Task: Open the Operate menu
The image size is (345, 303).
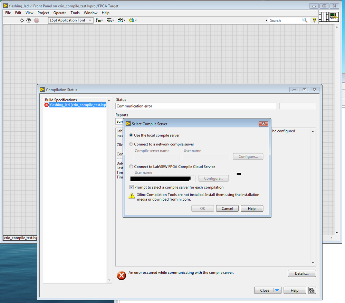Action: tap(60, 13)
